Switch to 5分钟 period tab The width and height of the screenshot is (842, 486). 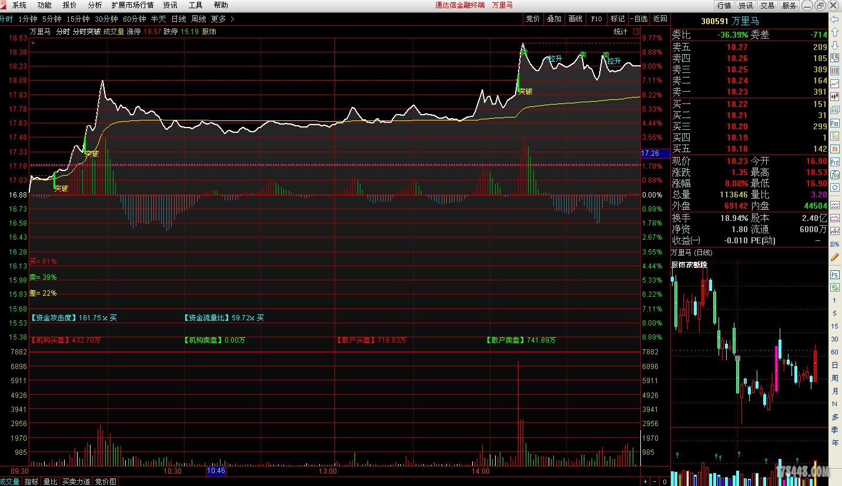(52, 19)
